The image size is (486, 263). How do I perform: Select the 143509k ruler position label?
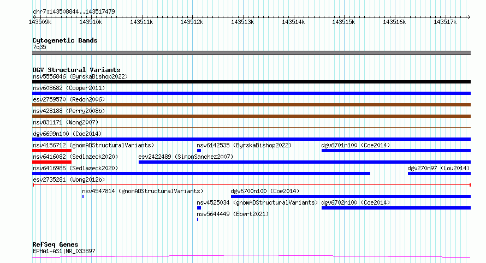pos(40,22)
